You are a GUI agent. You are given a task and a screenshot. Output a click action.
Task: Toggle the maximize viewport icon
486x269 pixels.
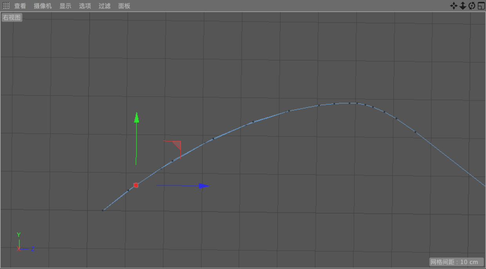point(481,5)
